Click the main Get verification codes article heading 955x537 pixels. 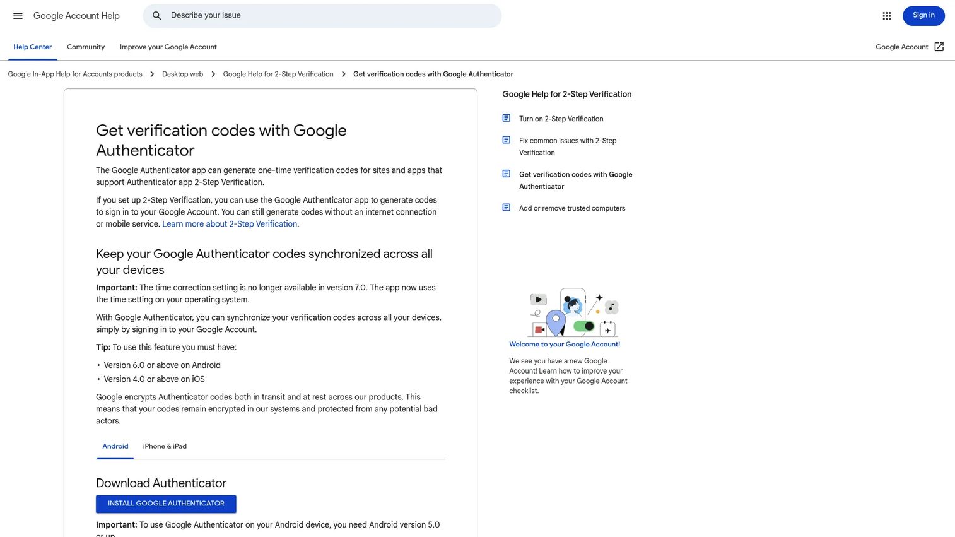pyautogui.click(x=221, y=140)
